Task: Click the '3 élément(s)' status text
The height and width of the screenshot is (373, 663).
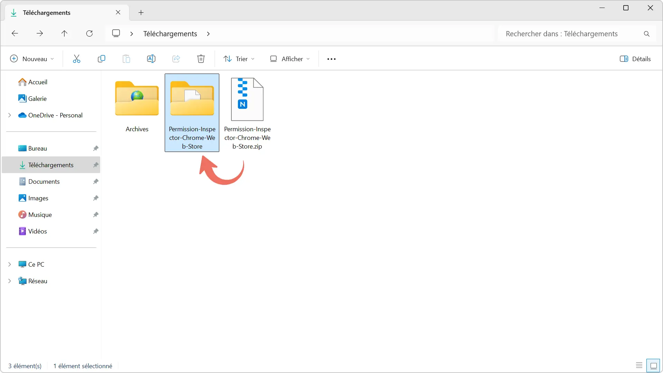Action: pos(25,366)
